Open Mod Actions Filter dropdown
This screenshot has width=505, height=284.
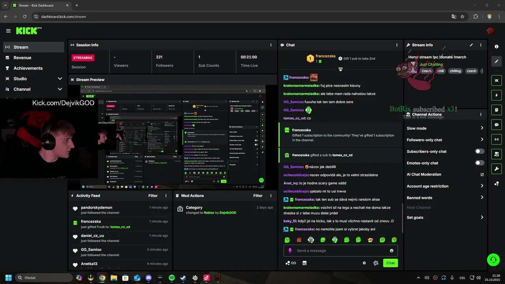point(258,196)
